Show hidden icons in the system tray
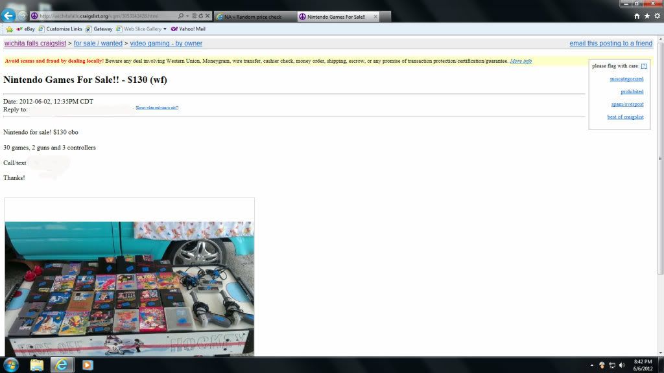The image size is (664, 373). (x=591, y=365)
